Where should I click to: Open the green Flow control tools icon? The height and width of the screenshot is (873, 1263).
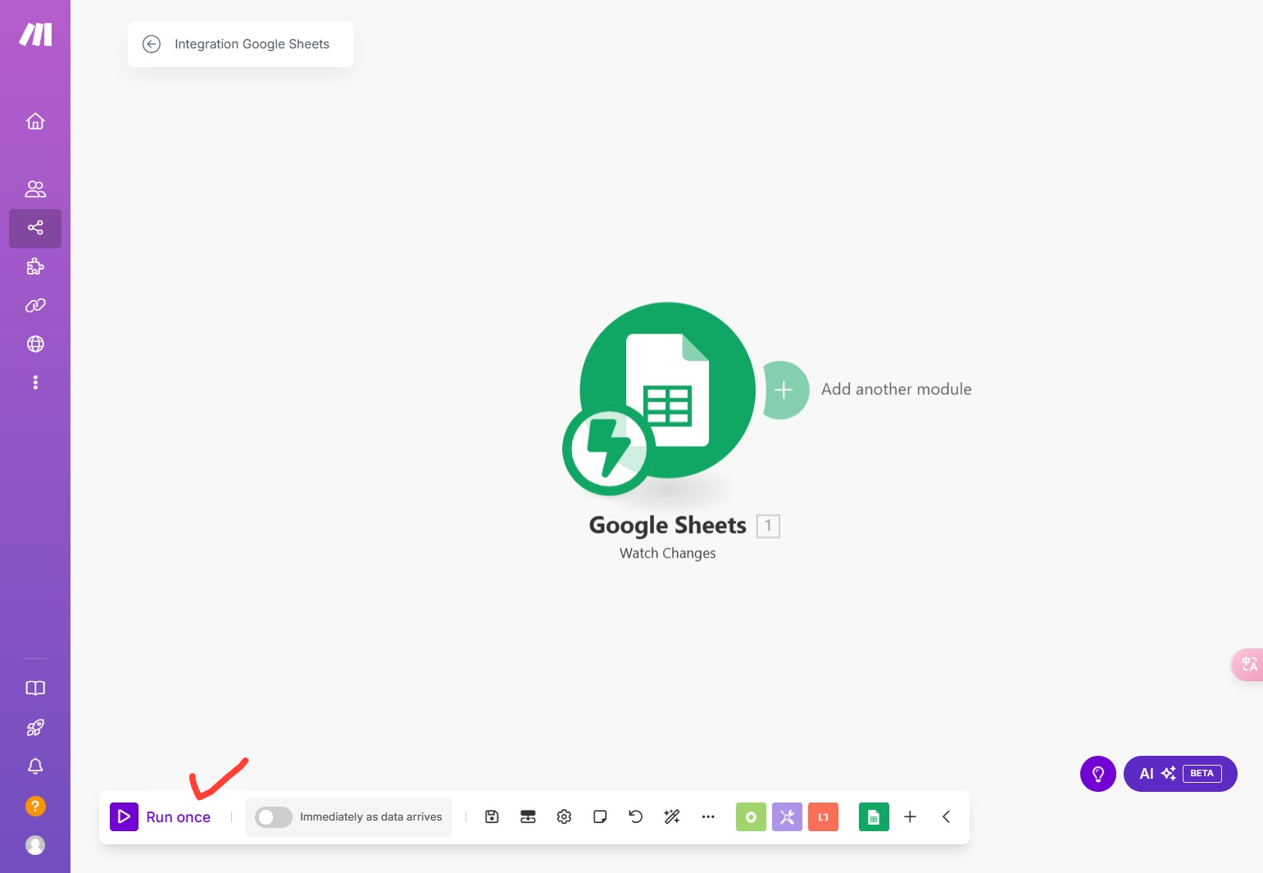point(751,817)
